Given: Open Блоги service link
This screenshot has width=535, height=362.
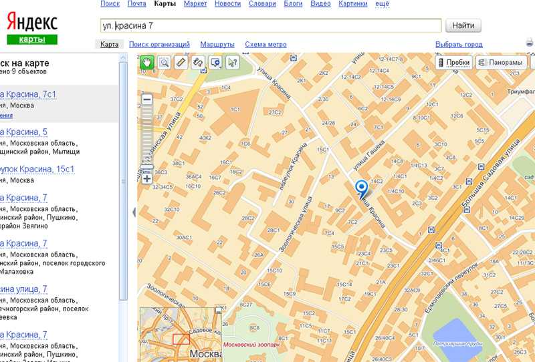Looking at the screenshot, I should (293, 4).
